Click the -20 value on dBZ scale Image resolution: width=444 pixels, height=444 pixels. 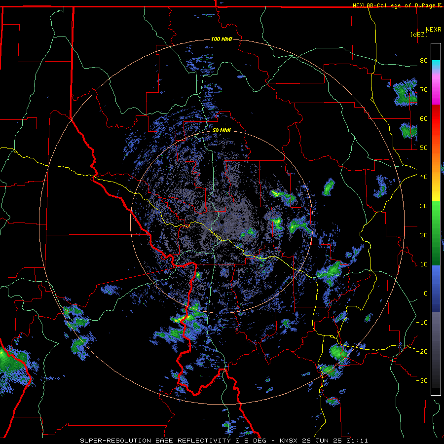422,351
